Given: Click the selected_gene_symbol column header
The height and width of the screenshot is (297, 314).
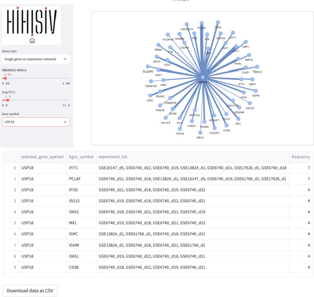Looking at the screenshot, I should (x=43, y=157).
